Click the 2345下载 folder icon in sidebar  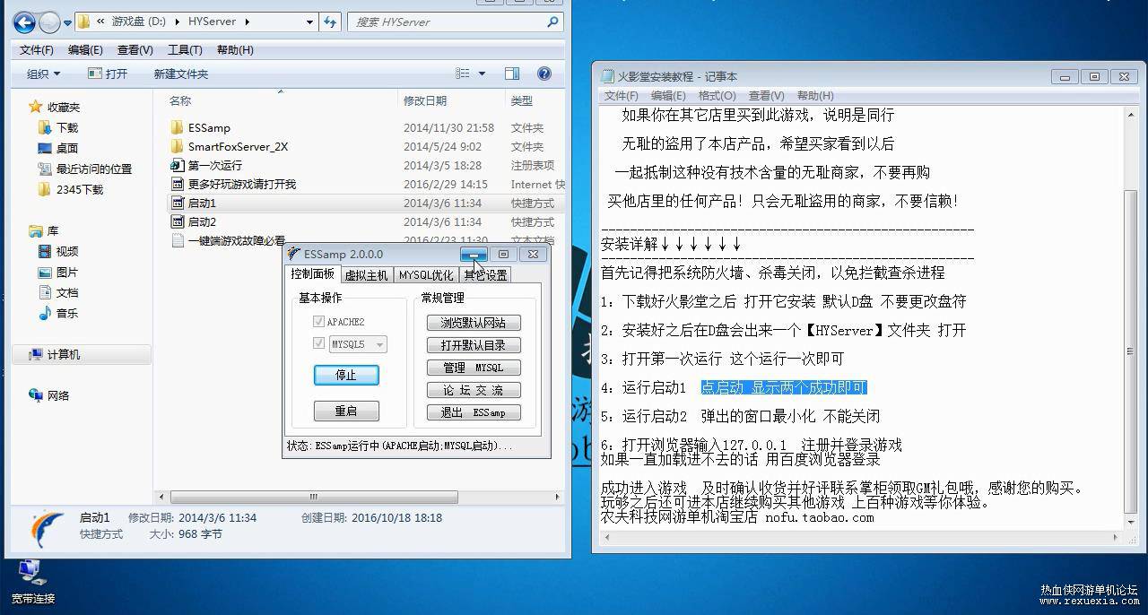click(45, 189)
